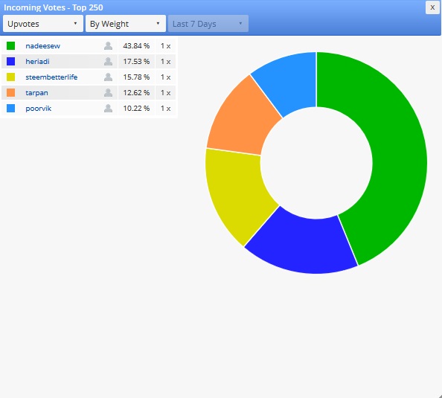The image size is (442, 398).
Task: Open the Last 7 Days dropdown
Action: (x=208, y=24)
